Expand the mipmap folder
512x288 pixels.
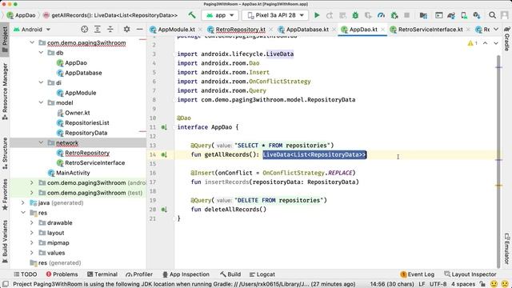click(x=32, y=243)
